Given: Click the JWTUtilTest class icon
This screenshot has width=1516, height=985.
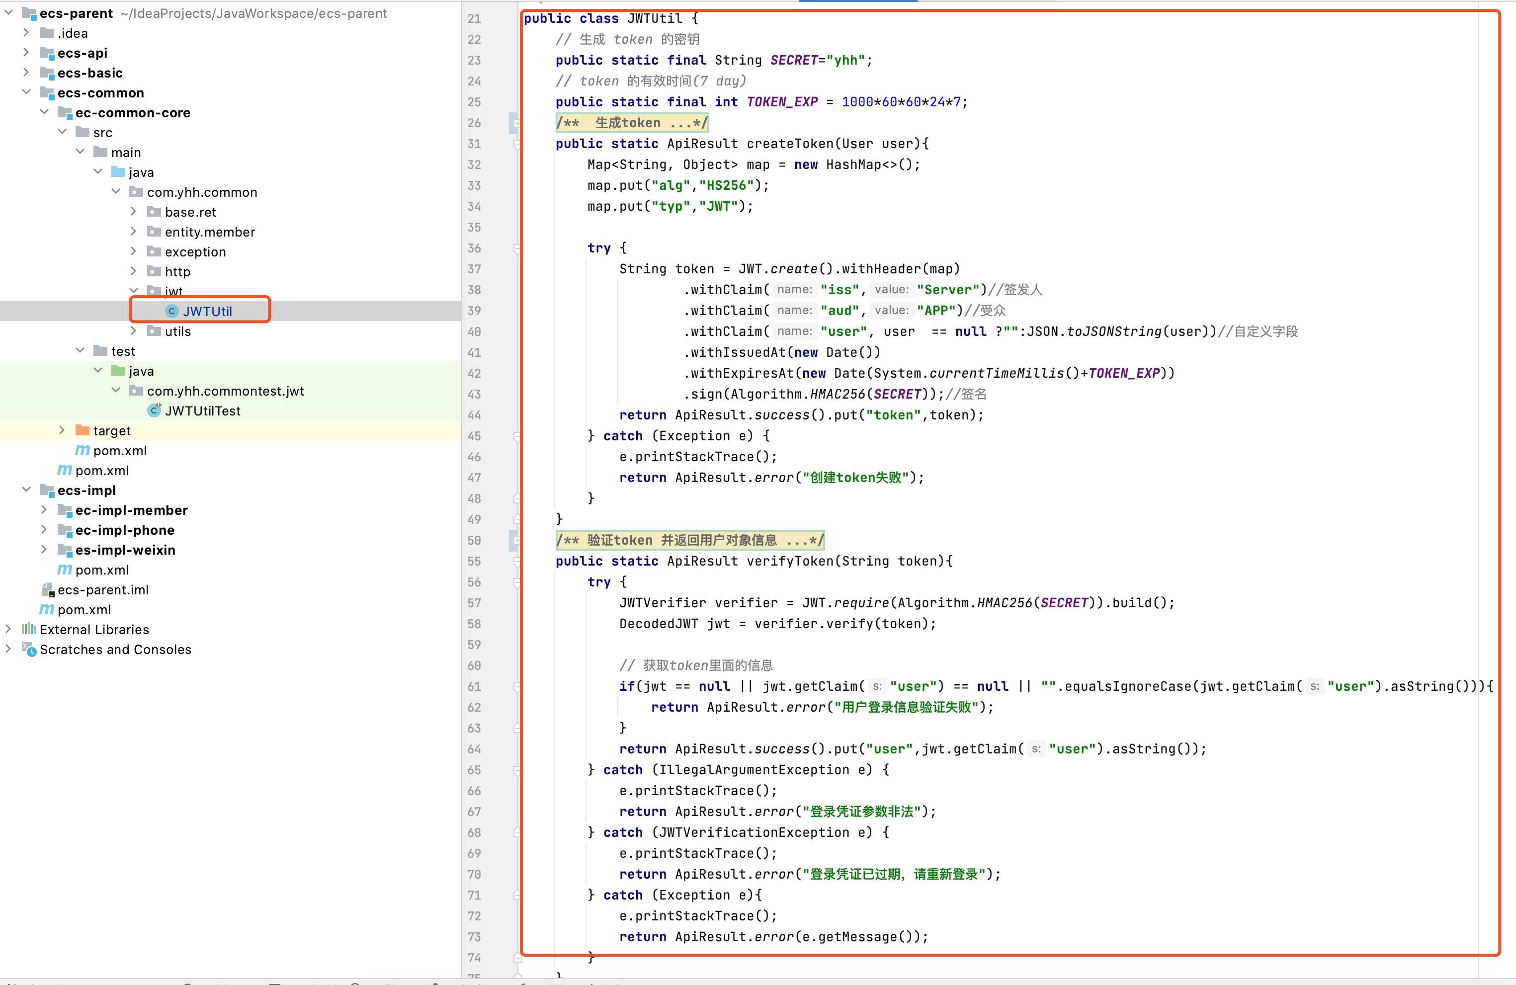Looking at the screenshot, I should click(x=154, y=410).
